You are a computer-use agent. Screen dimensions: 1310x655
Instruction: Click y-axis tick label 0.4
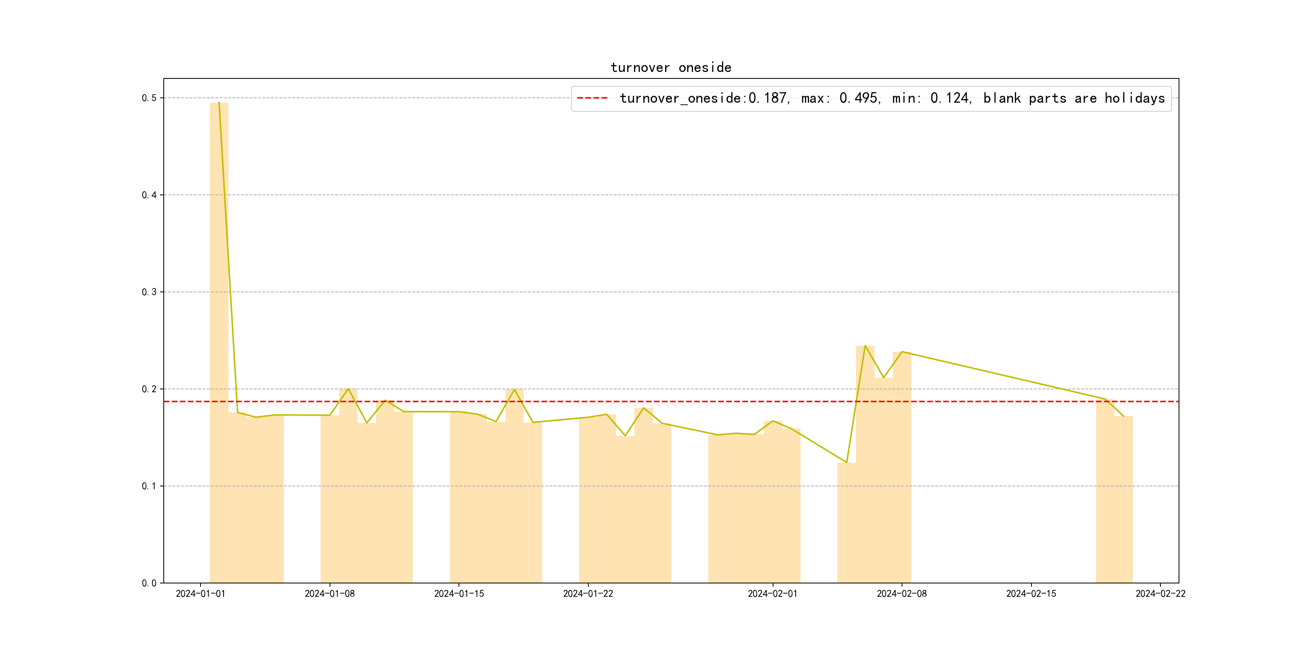(x=149, y=195)
